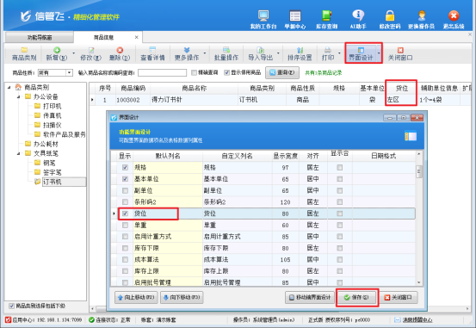Click the 新增 toolbar button

pos(57,53)
